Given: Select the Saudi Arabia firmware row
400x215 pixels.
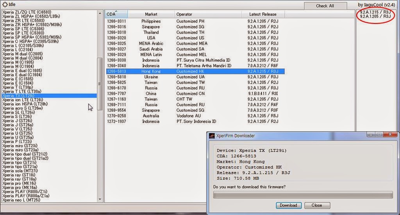Looking at the screenshot, I should coord(195,49).
